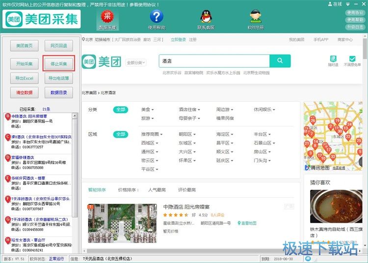Switch to 评价最高 sort tab

(186, 190)
